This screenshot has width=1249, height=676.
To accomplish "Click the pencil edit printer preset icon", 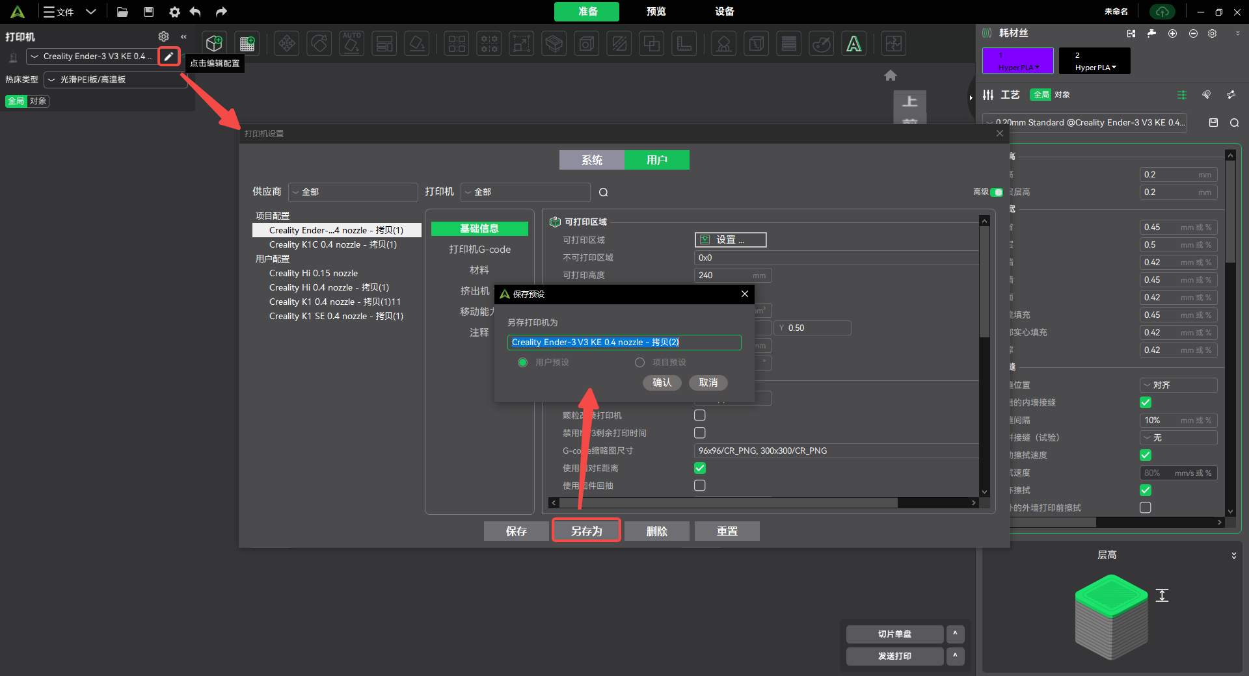I will pyautogui.click(x=168, y=57).
